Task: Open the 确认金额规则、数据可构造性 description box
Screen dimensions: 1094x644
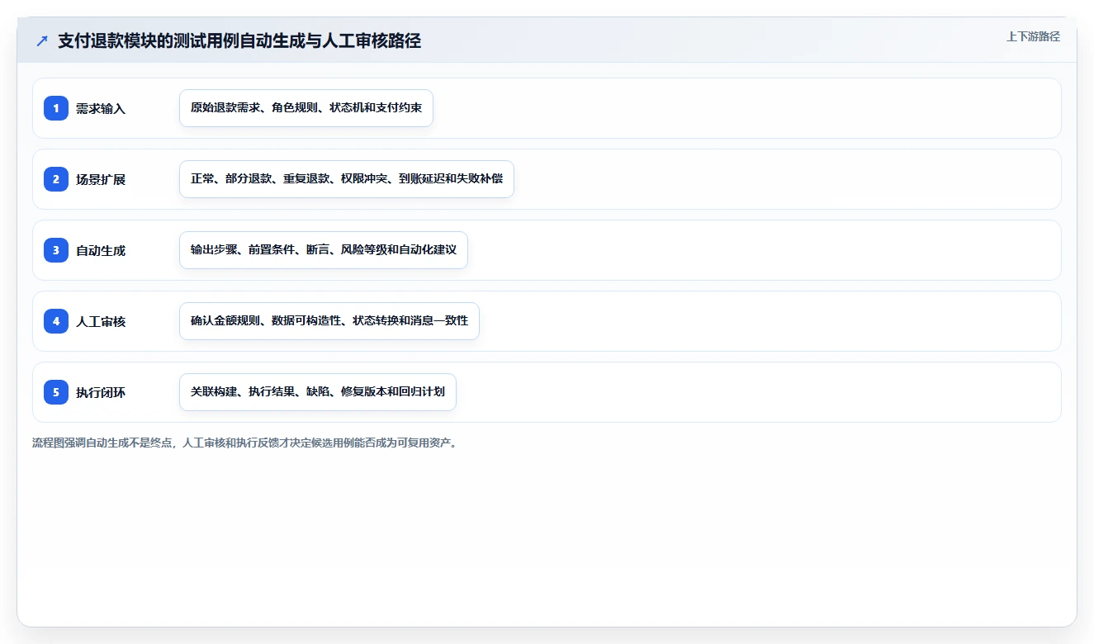Action: click(329, 321)
